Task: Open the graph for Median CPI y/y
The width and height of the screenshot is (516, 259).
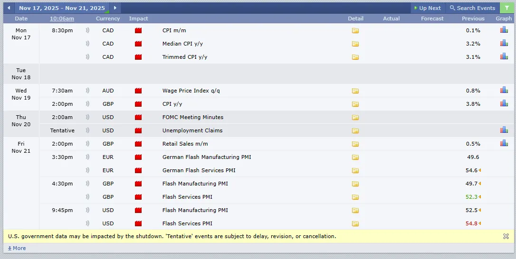Action: click(504, 43)
